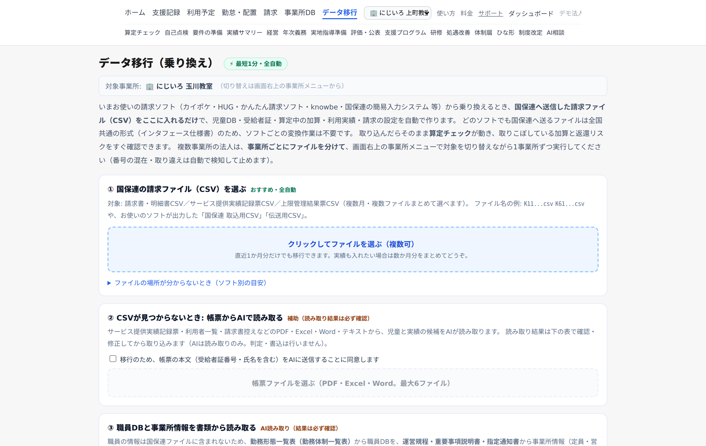The height and width of the screenshot is (446, 706).
Task: Open 勤怠・配置 nav item
Action: pos(239,13)
